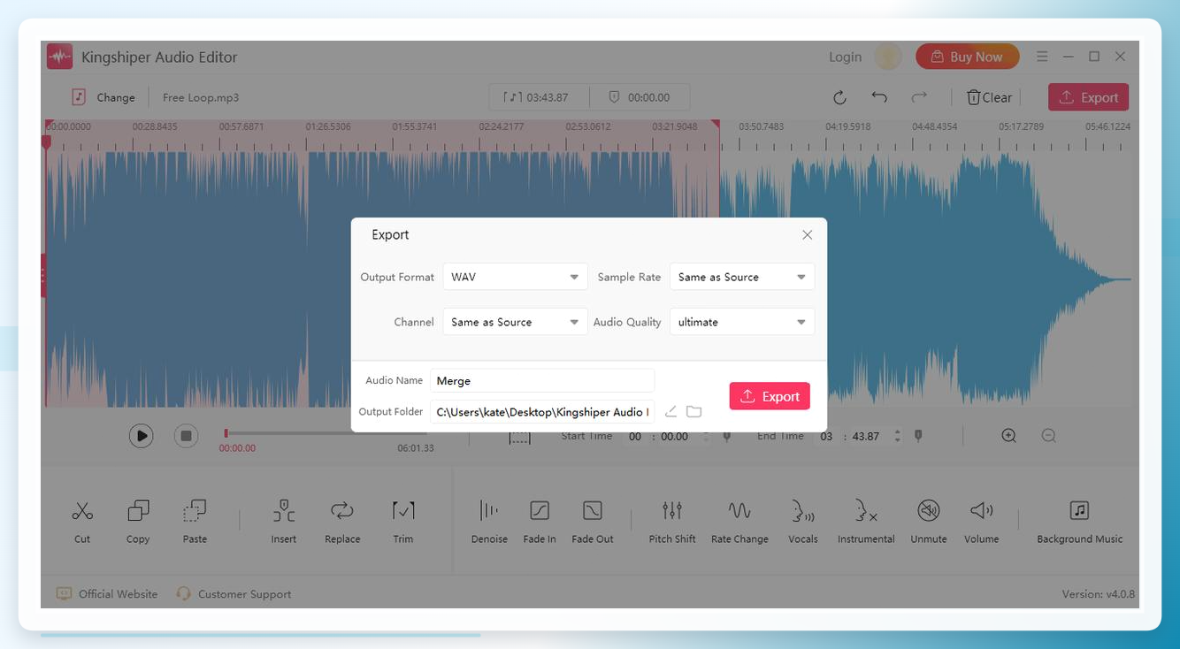Viewport: 1180px width, 649px height.
Task: Click the 03:43.87 duration readout
Action: [x=536, y=97]
